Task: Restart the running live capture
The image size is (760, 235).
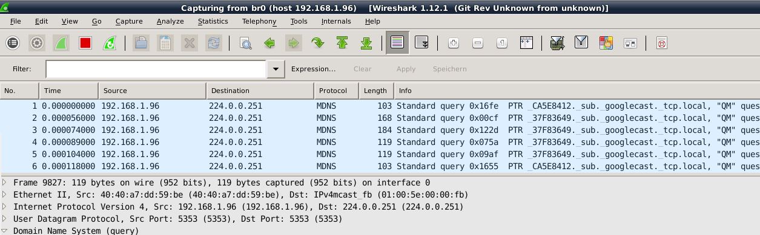Action: point(110,43)
